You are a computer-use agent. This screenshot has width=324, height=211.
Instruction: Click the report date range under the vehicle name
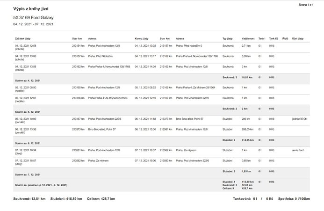click(33, 24)
